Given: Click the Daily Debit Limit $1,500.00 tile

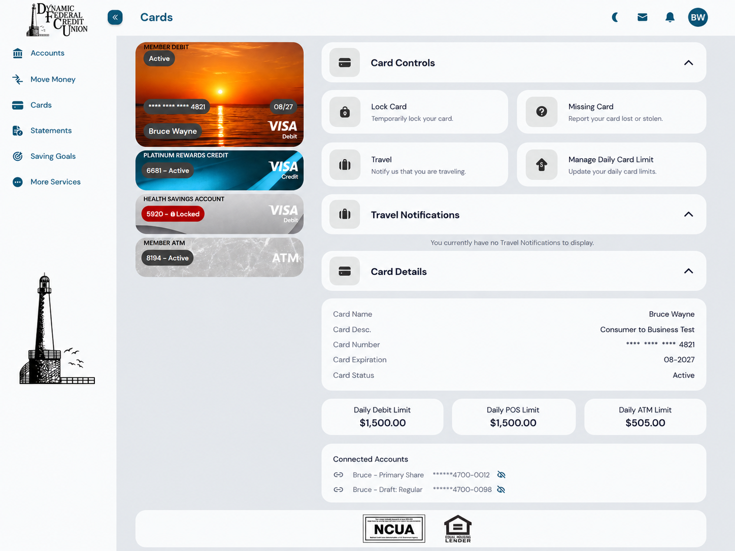Looking at the screenshot, I should tap(382, 417).
